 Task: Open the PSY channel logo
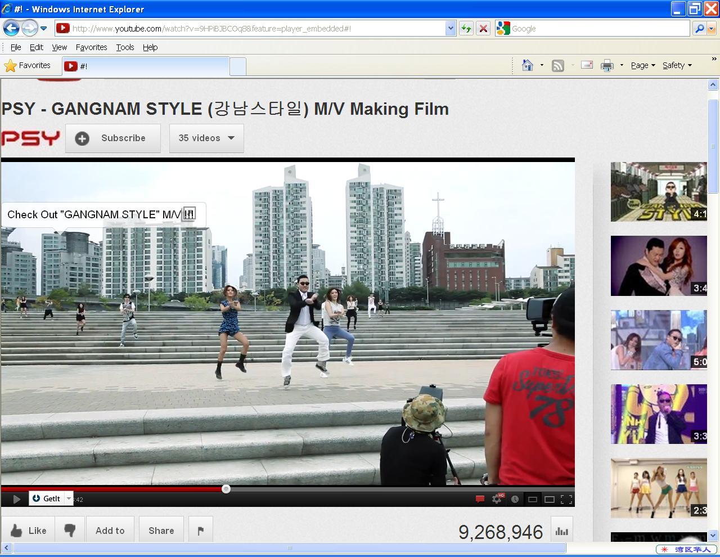30,138
